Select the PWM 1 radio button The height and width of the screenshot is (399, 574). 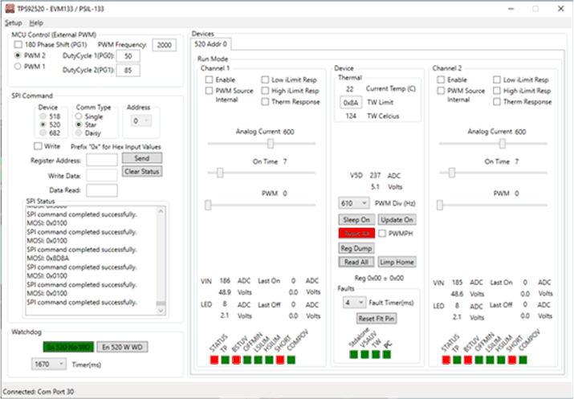[x=18, y=67]
